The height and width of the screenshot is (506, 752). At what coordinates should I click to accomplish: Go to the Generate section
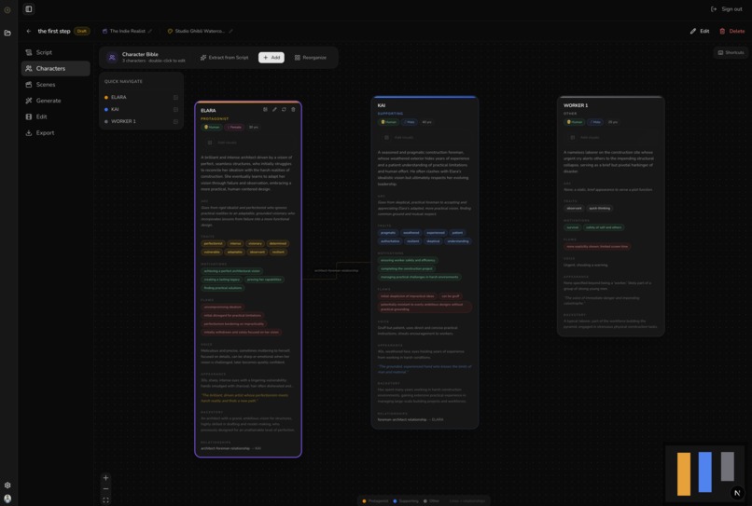56,101
